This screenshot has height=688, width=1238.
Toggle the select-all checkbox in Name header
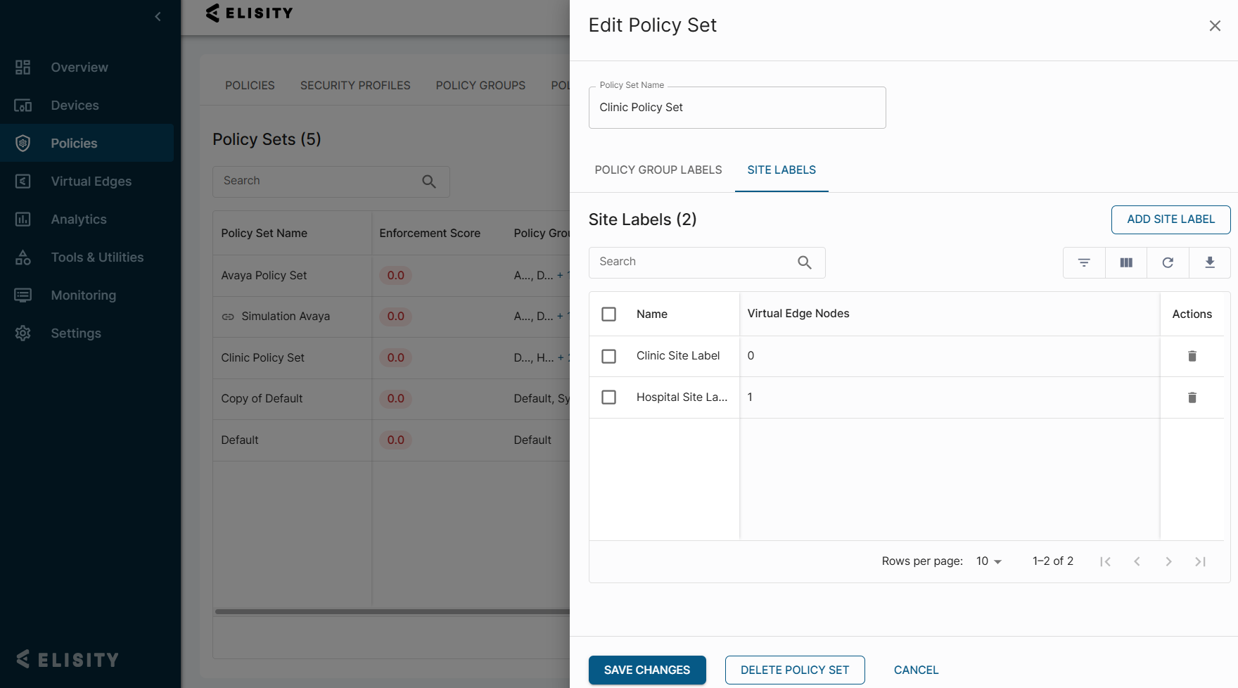(609, 314)
